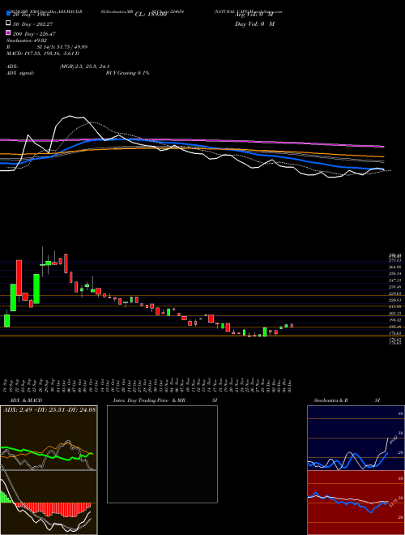
Task: Click the 'ADX signal:' label
Action: [20, 73]
